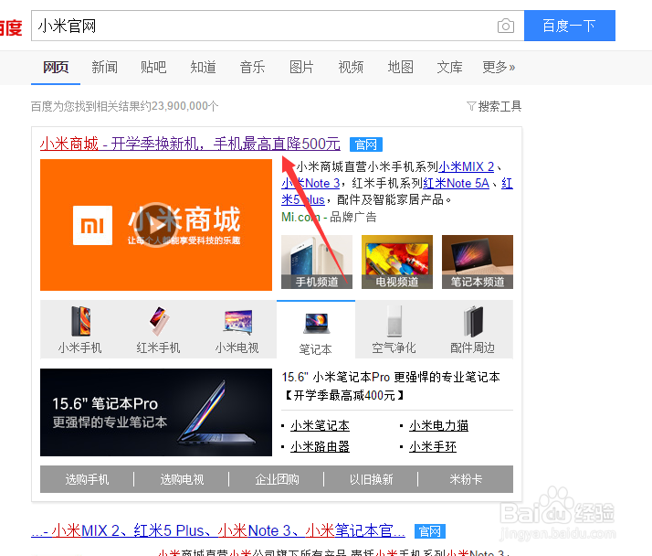This screenshot has height=556, width=652.
Task: Click the 选购电视 button
Action: (x=182, y=479)
